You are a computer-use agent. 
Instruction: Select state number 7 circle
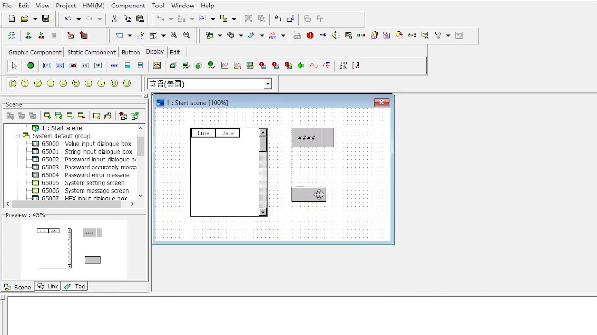pos(101,83)
